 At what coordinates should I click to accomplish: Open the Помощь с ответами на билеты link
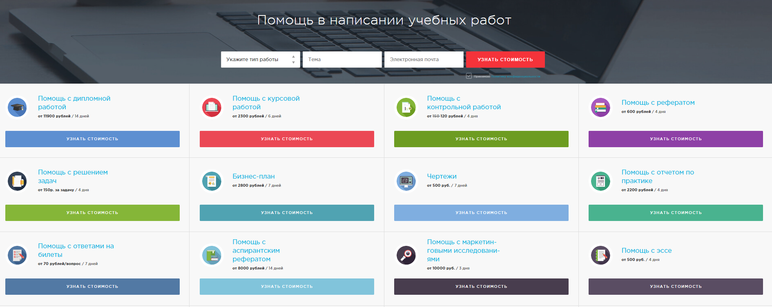[76, 250]
